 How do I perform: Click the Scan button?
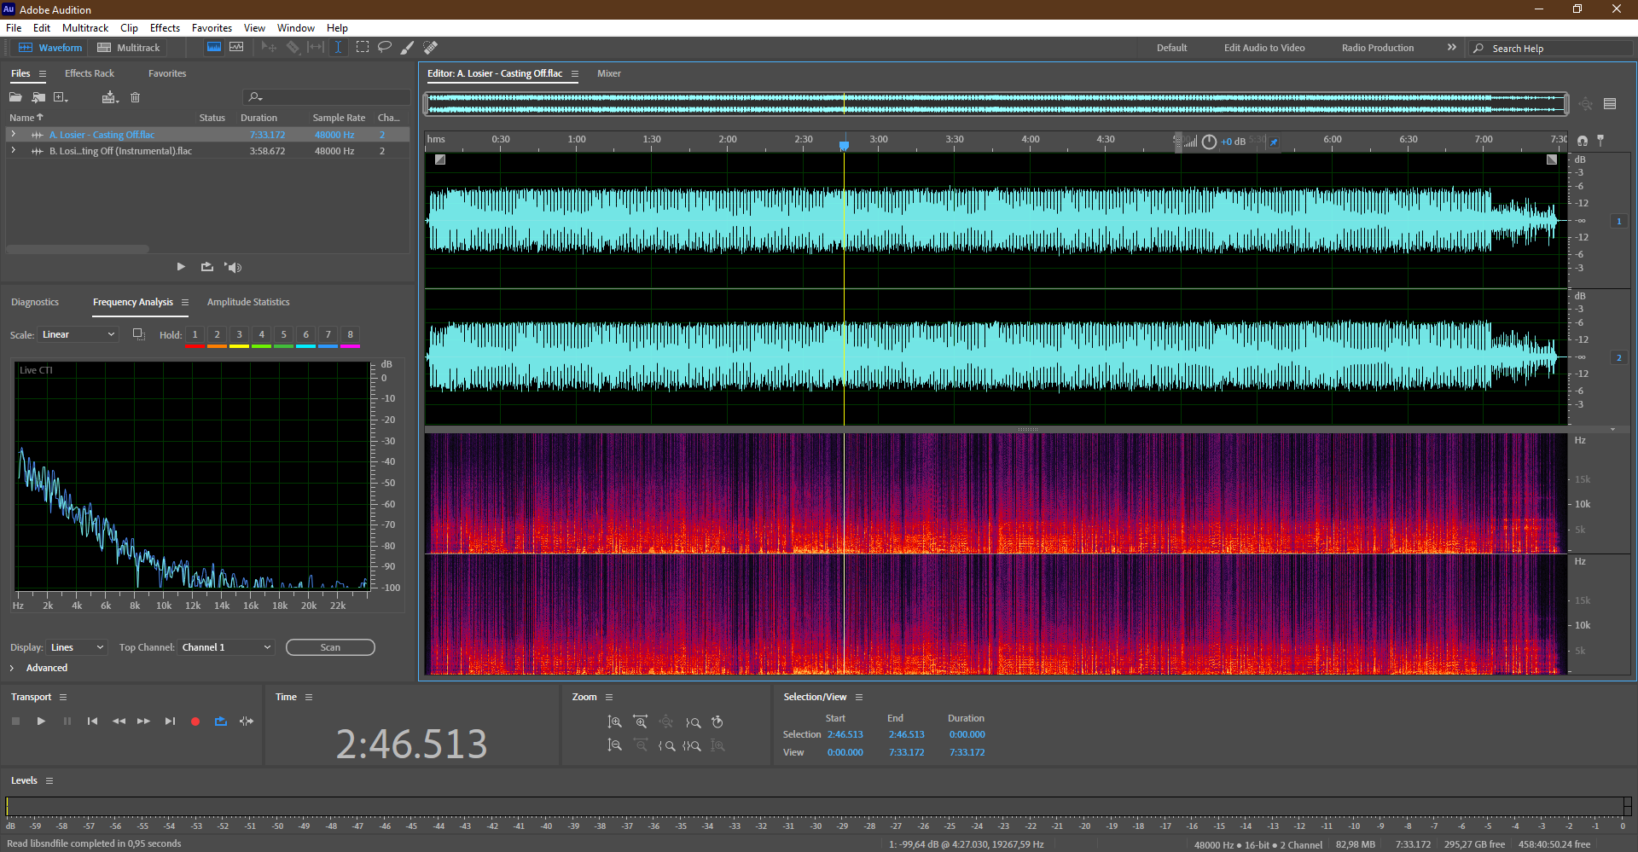point(330,647)
